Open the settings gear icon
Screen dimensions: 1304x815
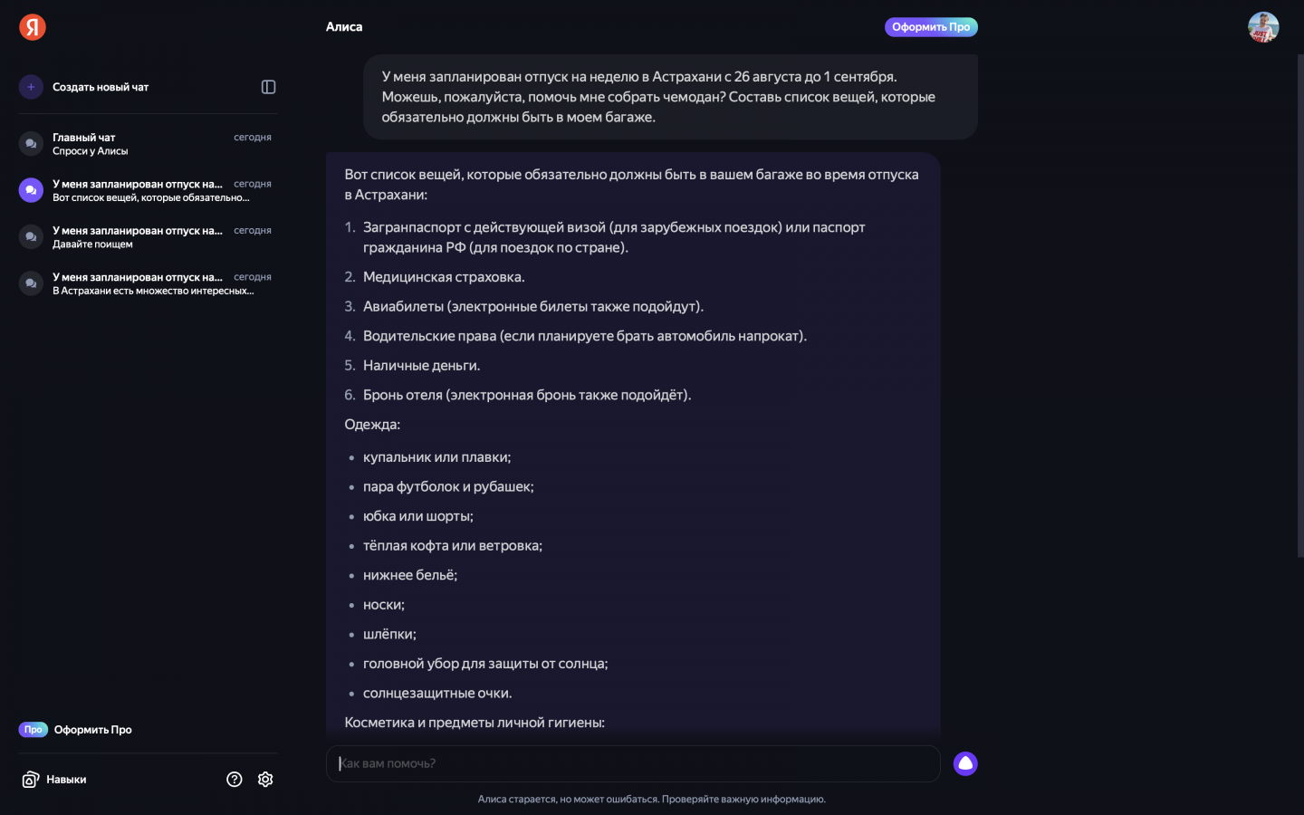tap(265, 780)
